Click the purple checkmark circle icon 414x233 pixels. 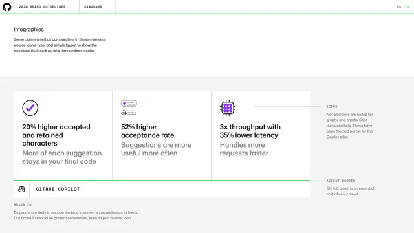(30, 108)
